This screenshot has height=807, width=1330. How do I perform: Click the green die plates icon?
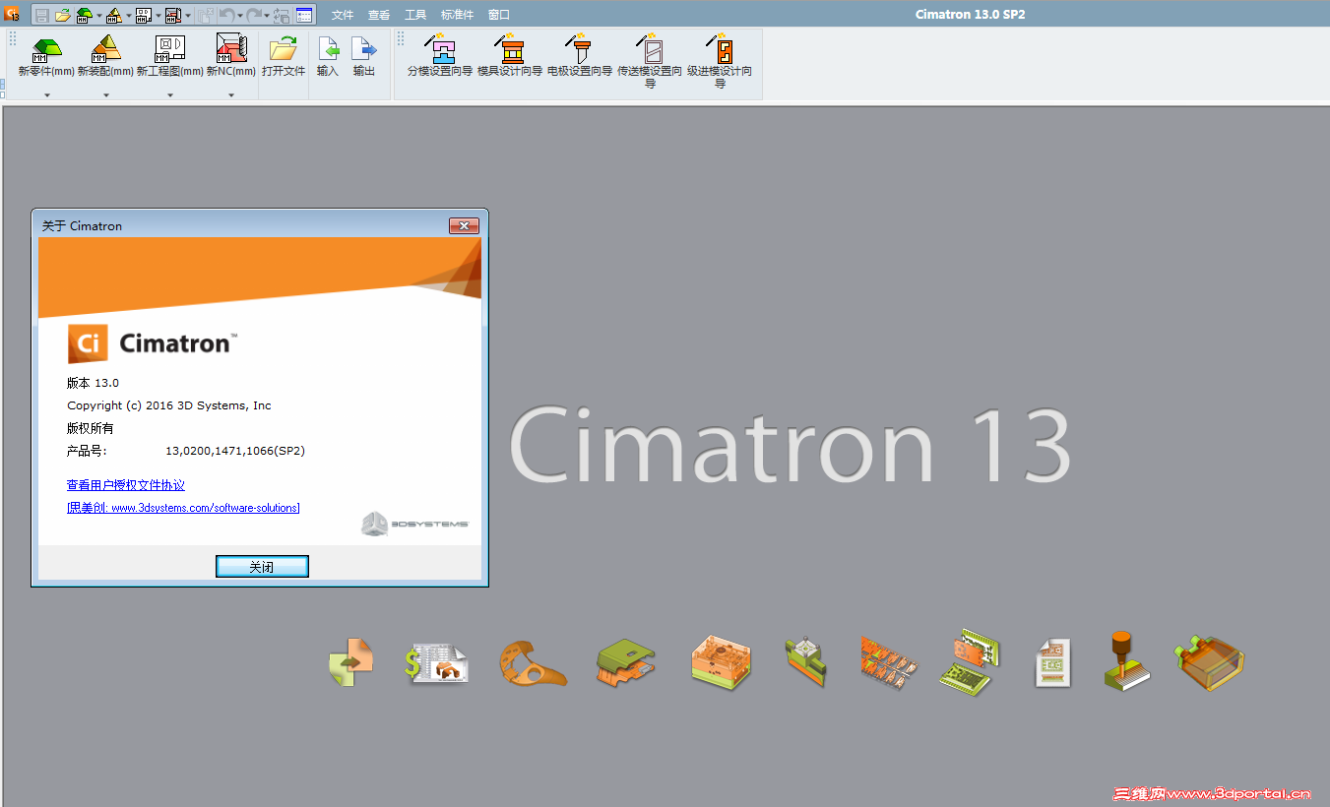click(971, 661)
